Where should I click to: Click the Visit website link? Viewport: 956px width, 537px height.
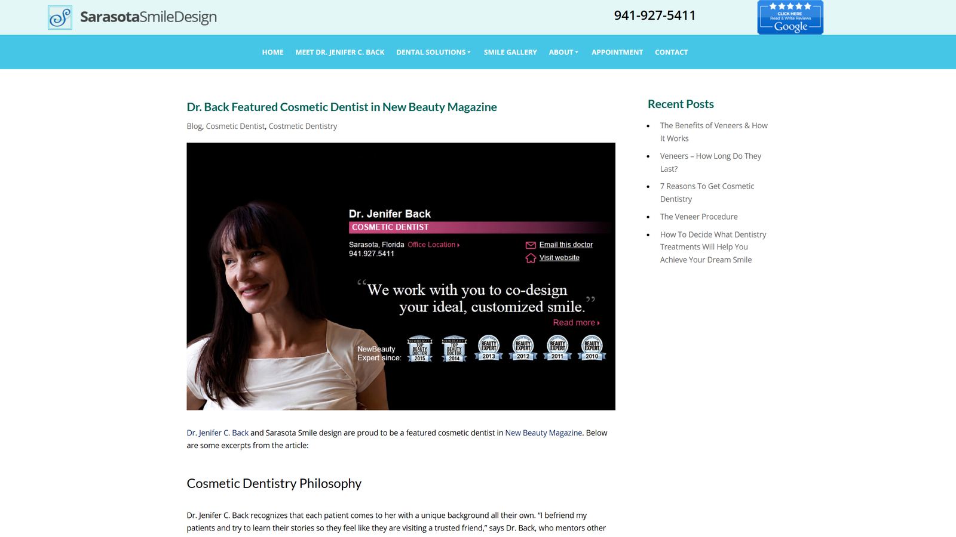[x=559, y=258]
